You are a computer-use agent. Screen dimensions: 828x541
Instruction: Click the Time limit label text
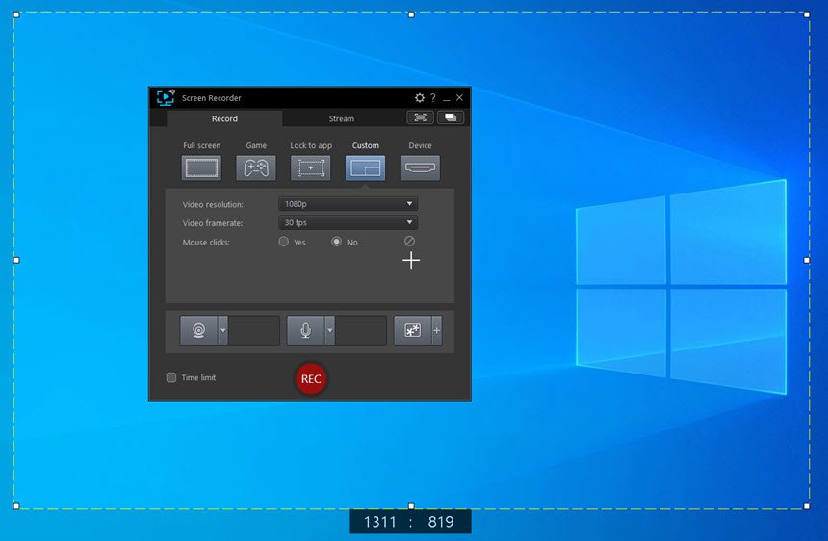pyautogui.click(x=198, y=377)
